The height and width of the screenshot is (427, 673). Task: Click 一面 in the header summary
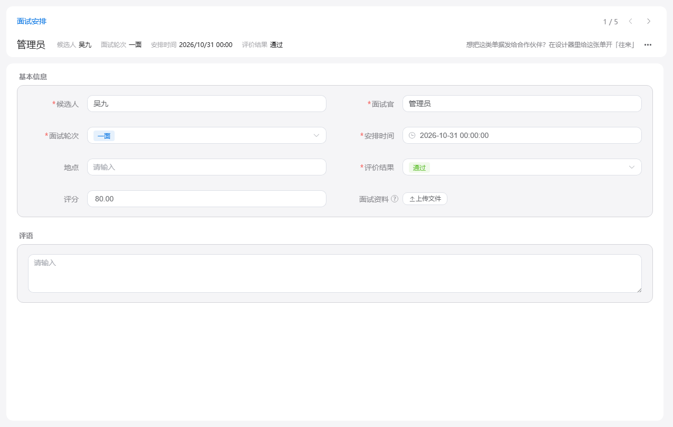coord(135,45)
